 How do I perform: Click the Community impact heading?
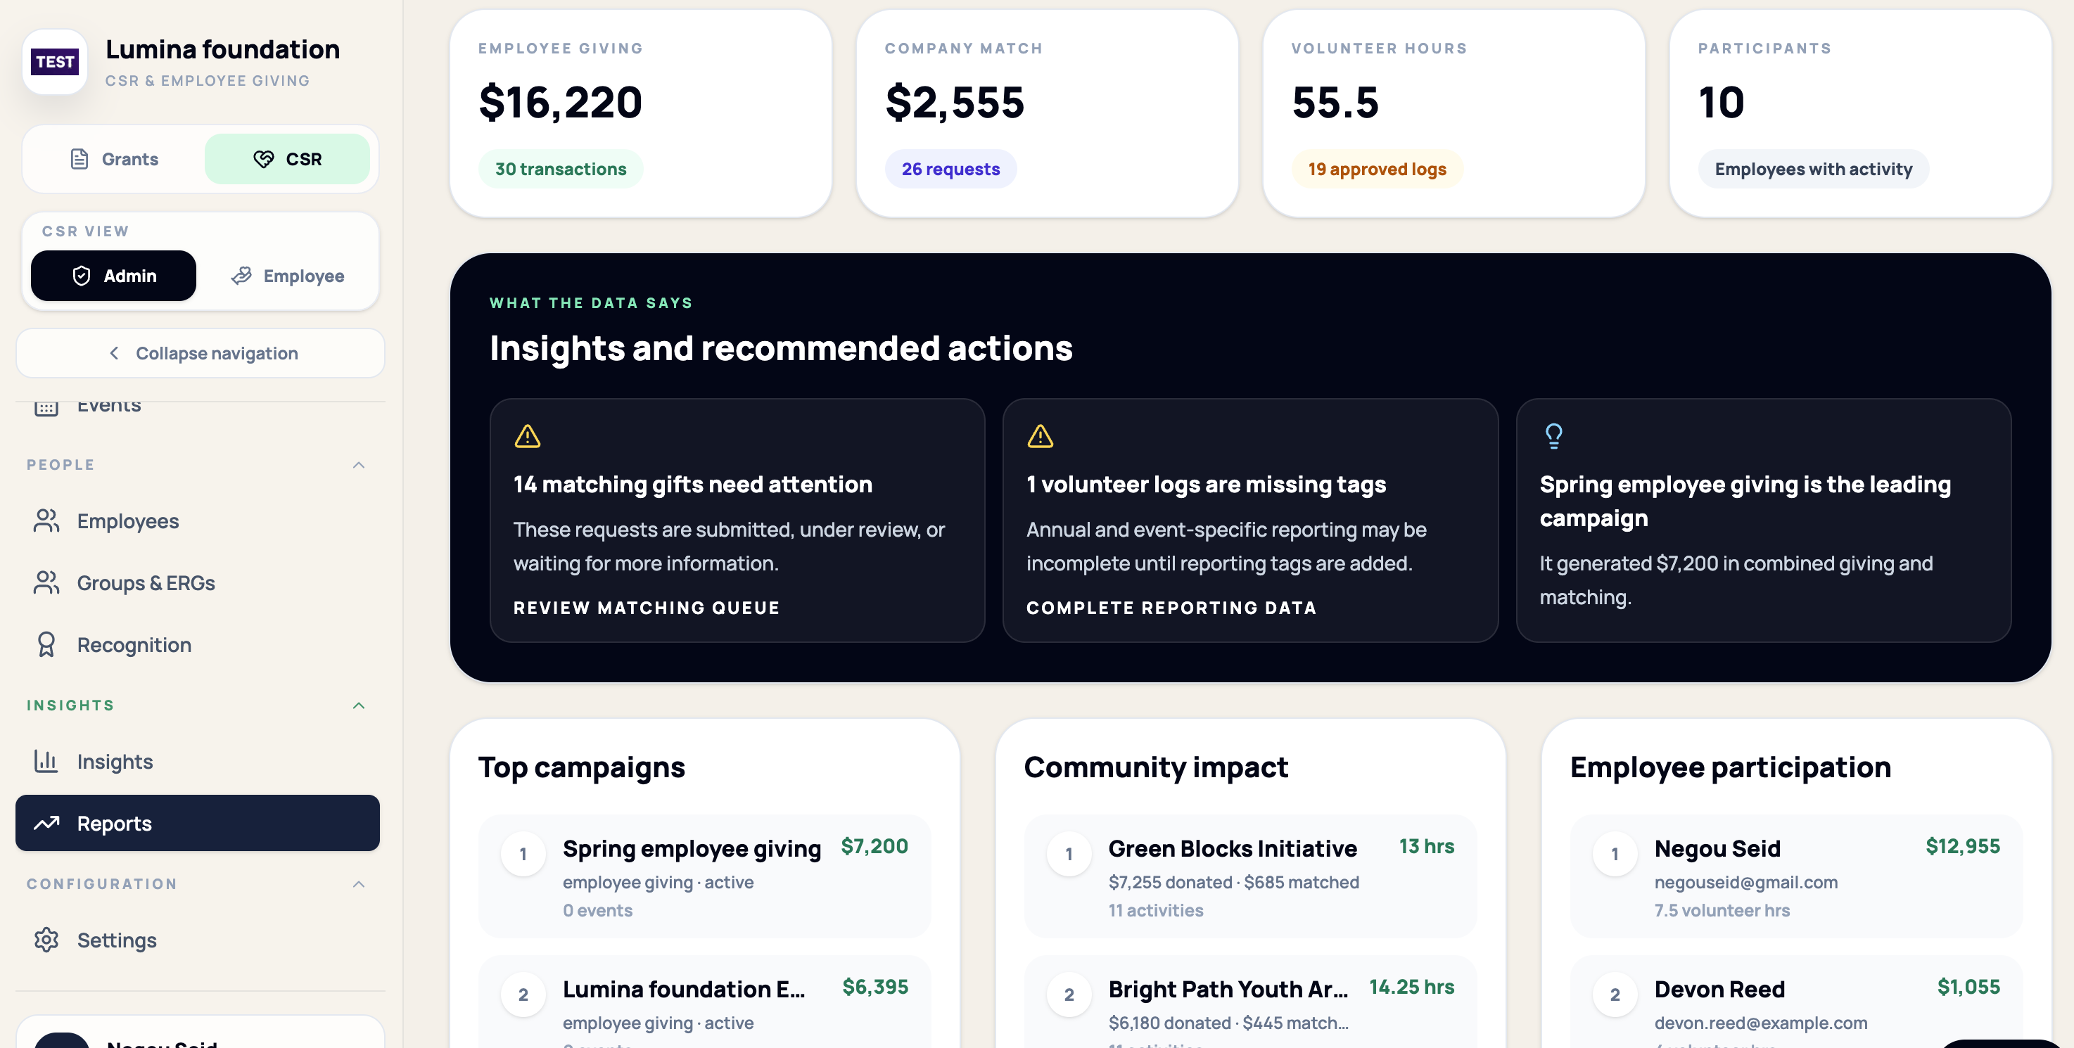[1155, 768]
